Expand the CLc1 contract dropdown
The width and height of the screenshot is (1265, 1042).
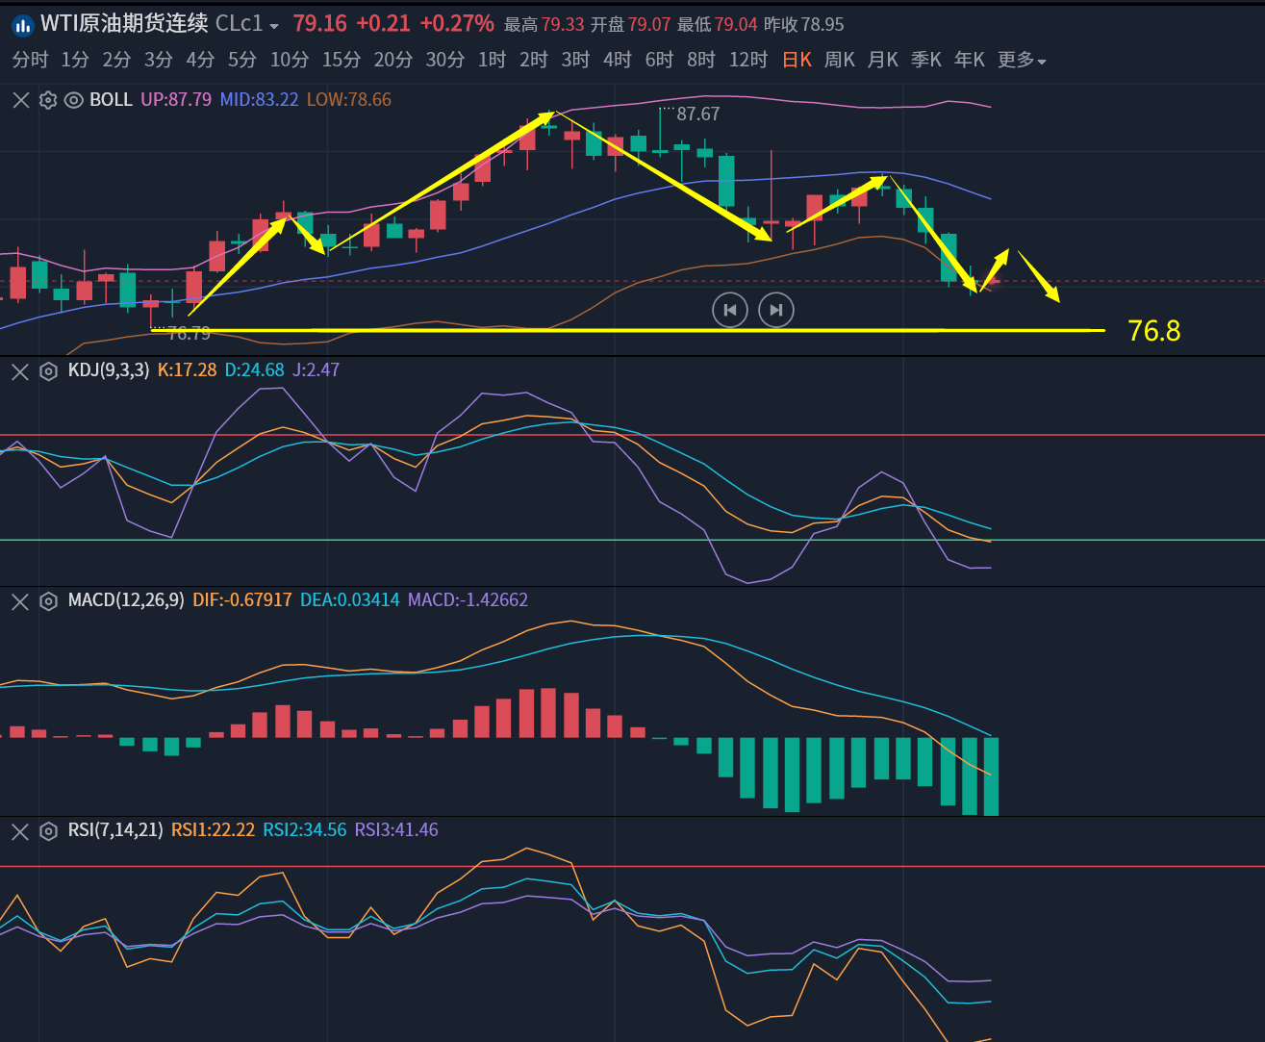(x=274, y=26)
